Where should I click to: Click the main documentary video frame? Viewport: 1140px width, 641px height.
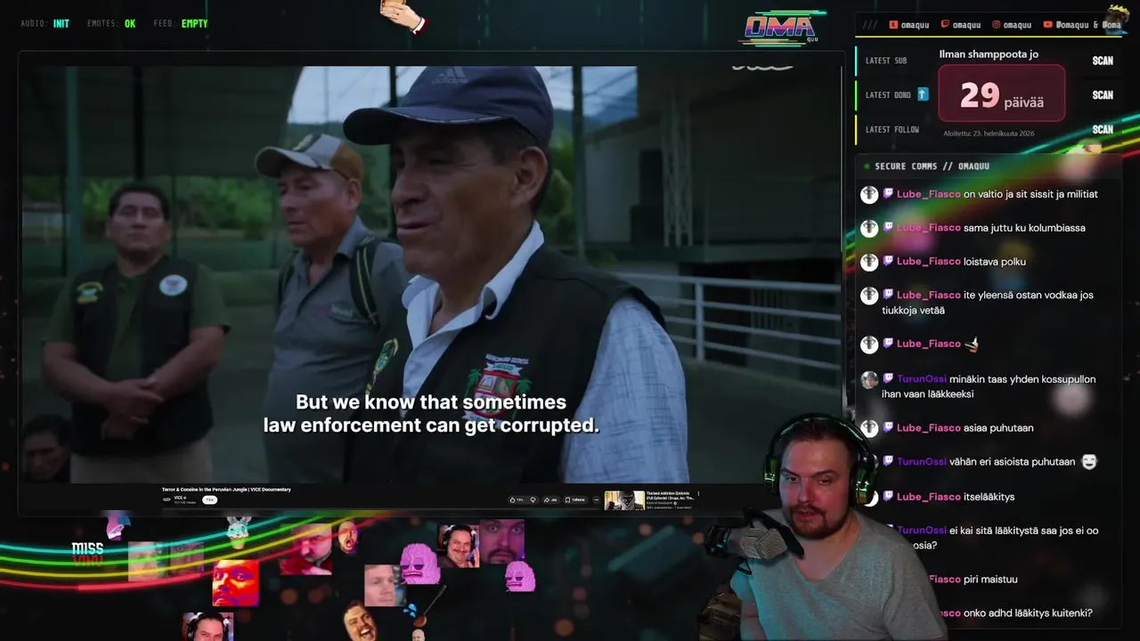(430, 274)
